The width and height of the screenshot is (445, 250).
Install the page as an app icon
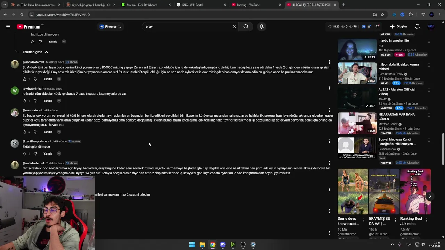click(x=375, y=15)
